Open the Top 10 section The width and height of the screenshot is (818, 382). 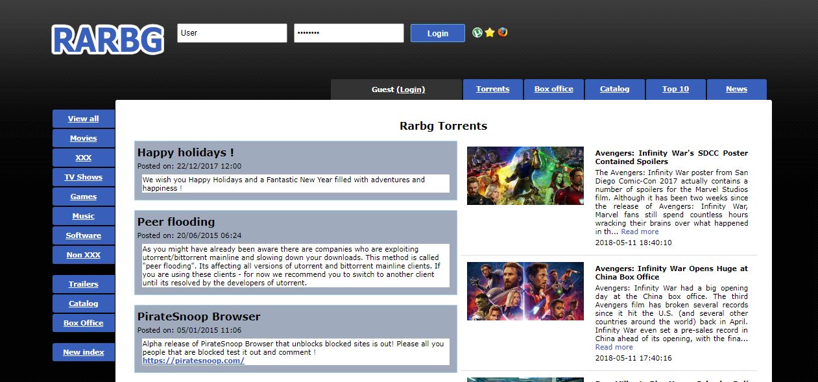(x=675, y=89)
